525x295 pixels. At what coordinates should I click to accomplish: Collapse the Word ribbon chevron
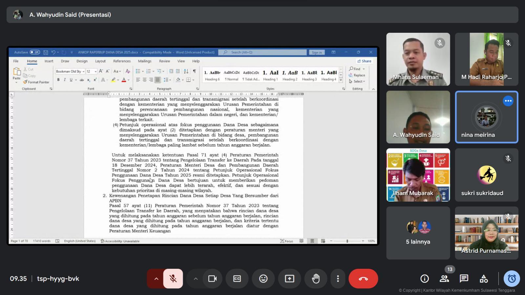point(373,89)
